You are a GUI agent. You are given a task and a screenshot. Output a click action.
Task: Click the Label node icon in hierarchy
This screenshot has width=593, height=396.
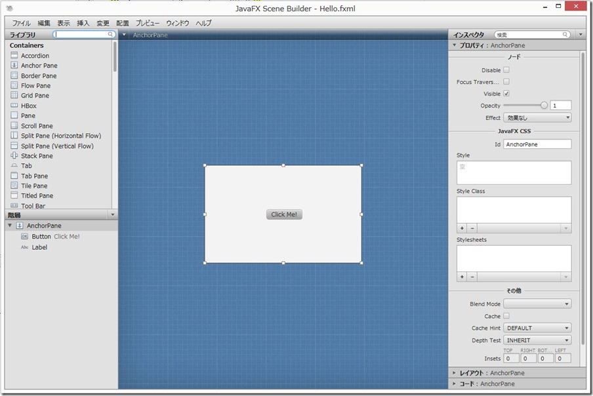(24, 247)
